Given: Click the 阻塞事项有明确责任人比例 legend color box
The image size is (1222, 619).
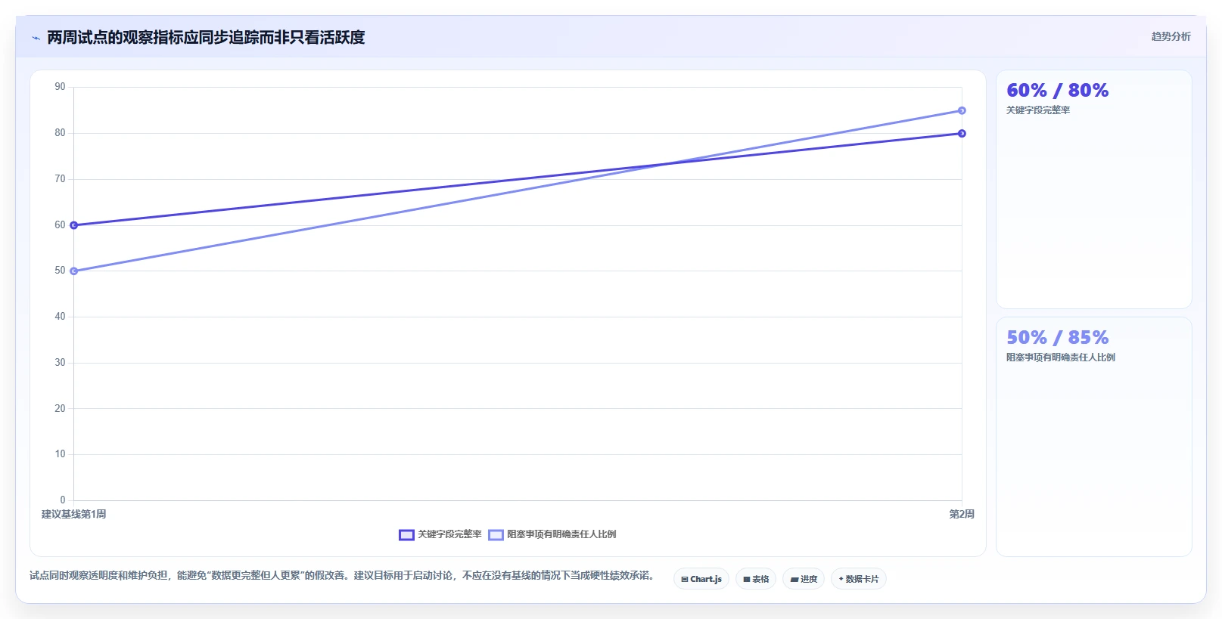Looking at the screenshot, I should point(496,535).
